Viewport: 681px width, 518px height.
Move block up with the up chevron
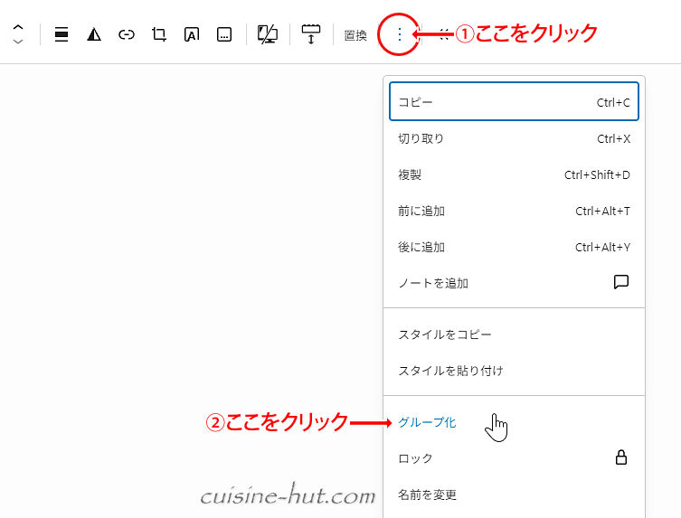(x=18, y=27)
